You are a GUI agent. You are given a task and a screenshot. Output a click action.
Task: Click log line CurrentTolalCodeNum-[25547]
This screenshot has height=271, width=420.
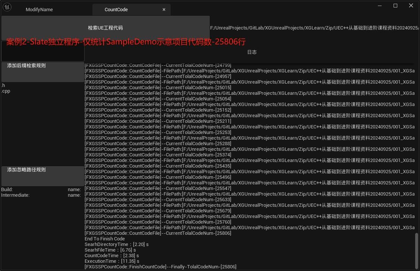[x=158, y=189]
